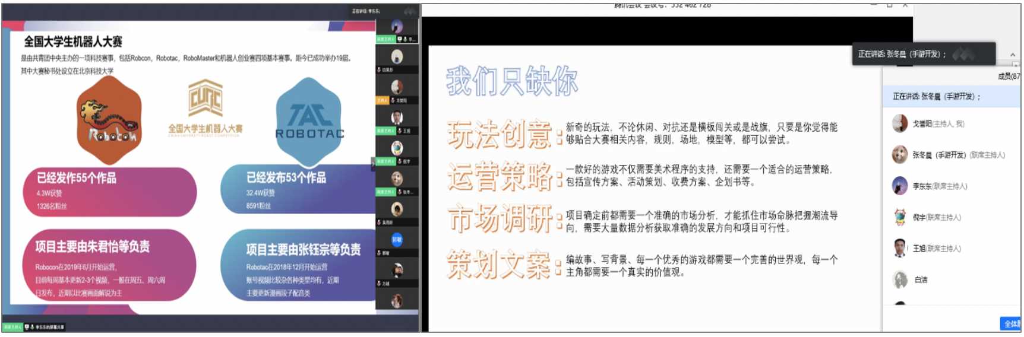
Task: Click screen share icon beside 李东东的屏幕共享
Action: click(x=27, y=327)
